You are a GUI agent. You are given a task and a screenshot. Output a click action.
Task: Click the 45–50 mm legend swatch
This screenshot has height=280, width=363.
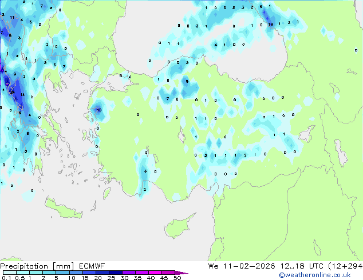[168, 273]
